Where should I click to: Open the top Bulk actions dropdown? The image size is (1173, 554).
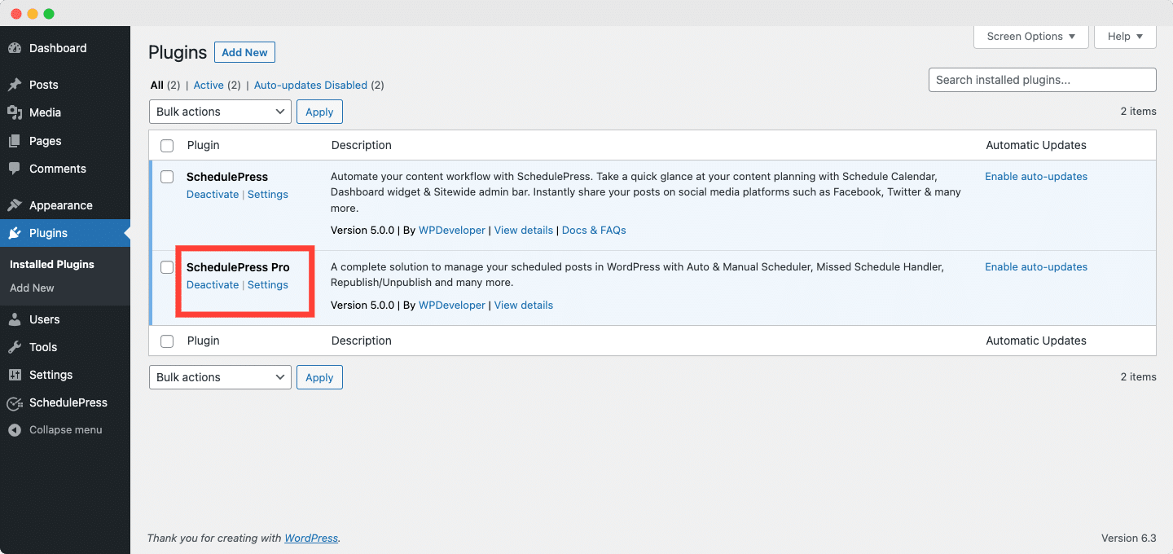click(x=220, y=112)
